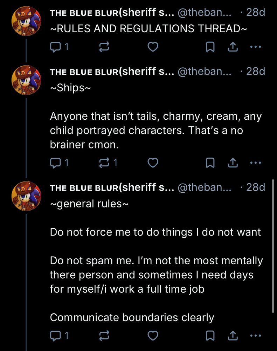Like the Ships tweet

[152, 163]
